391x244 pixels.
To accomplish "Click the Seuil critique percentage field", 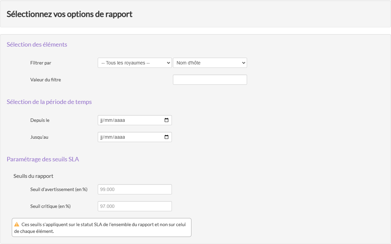I will click(x=134, y=206).
